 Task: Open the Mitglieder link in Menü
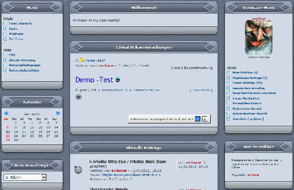point(16,34)
